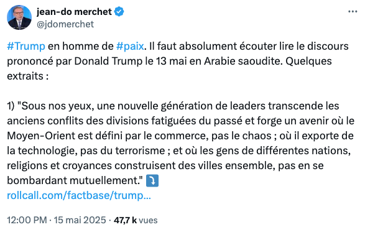
Task: Click the word Moyen-Orient in the quote
Action: pyautogui.click(x=41, y=136)
